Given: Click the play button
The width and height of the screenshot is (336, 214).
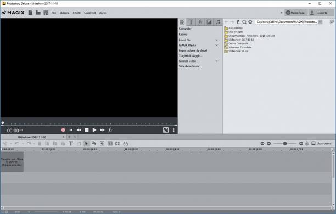Looking at the screenshot, I should click(x=94, y=130).
